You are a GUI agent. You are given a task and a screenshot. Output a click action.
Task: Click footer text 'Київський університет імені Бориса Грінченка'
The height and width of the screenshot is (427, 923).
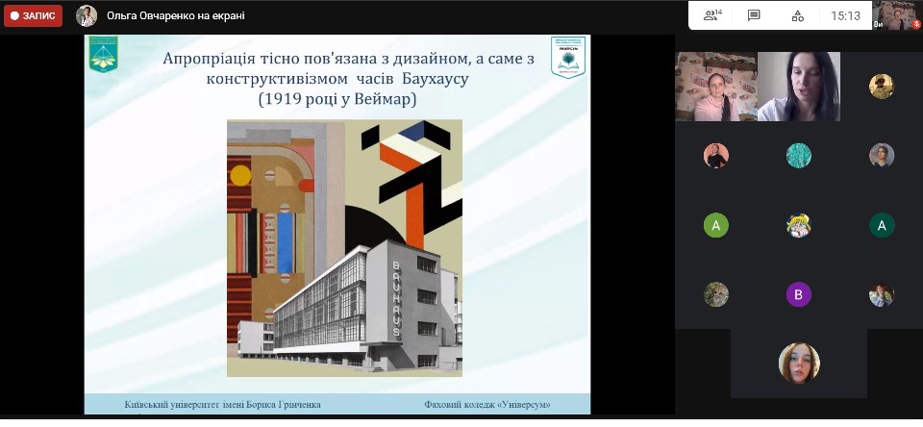coord(222,405)
